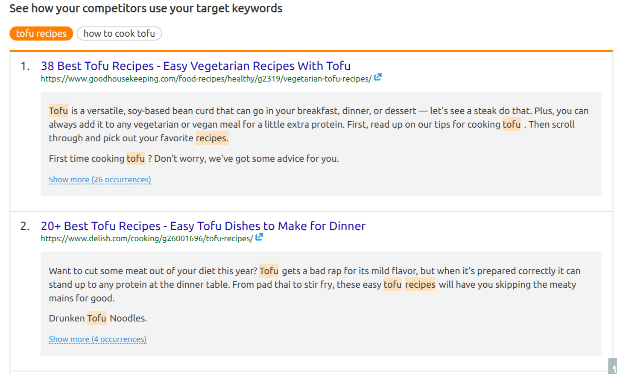Click result number "1." list marker

[x=25, y=66]
